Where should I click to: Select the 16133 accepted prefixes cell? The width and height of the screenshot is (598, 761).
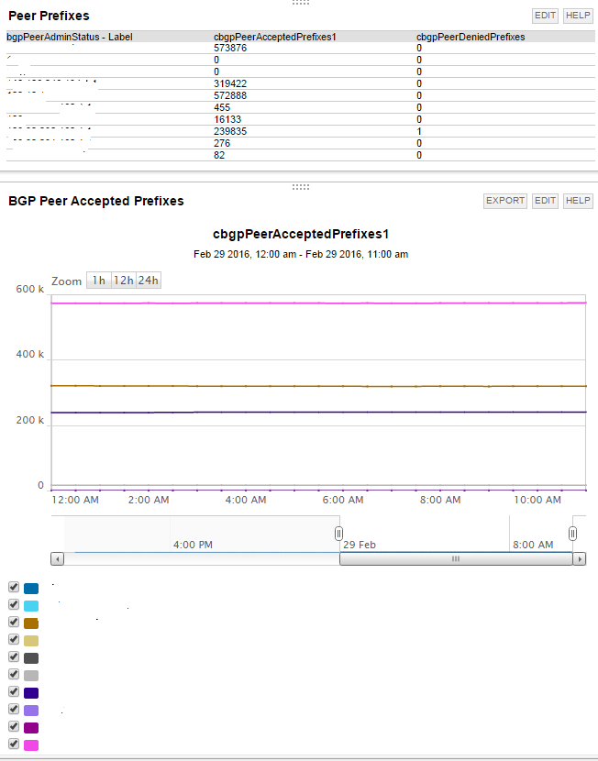(x=227, y=119)
